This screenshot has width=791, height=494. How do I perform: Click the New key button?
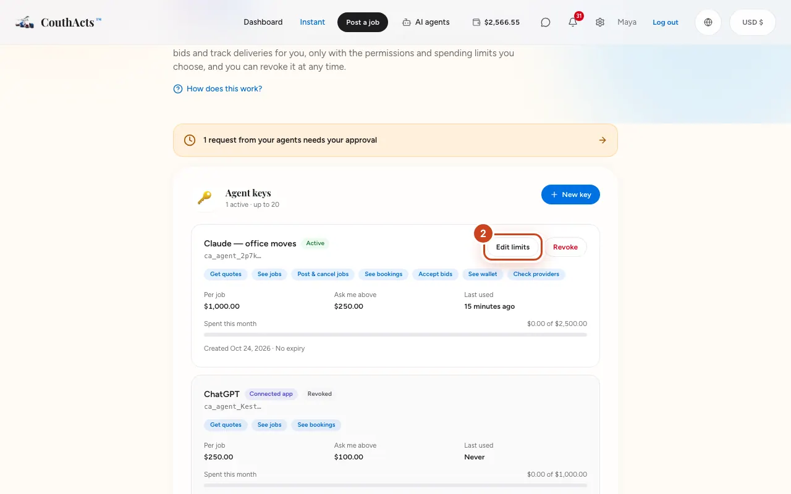coord(570,195)
